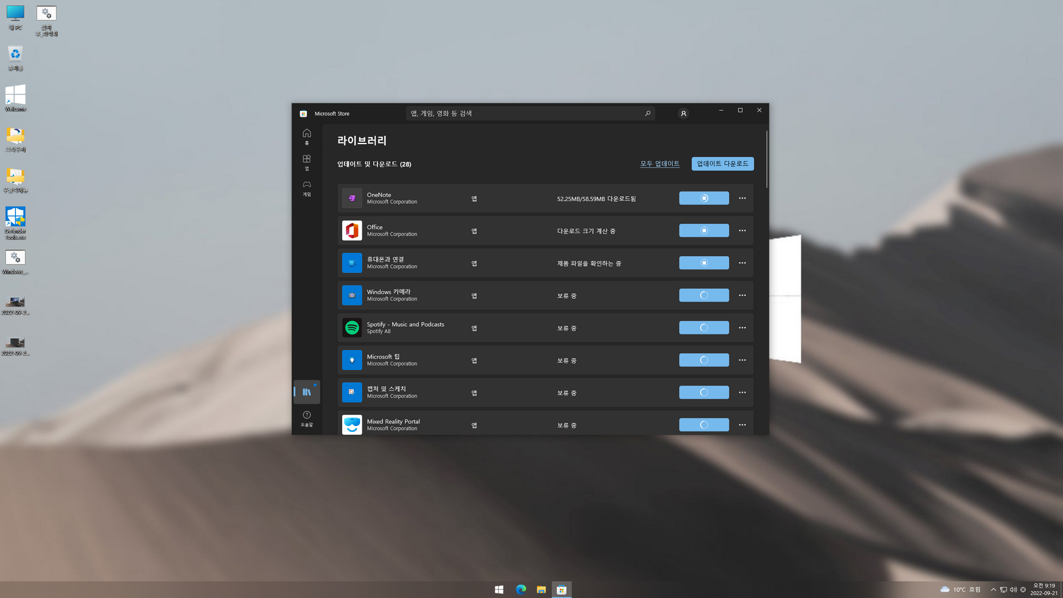The height and width of the screenshot is (598, 1063).
Task: Open 내 PC desktop icon
Action: click(15, 17)
